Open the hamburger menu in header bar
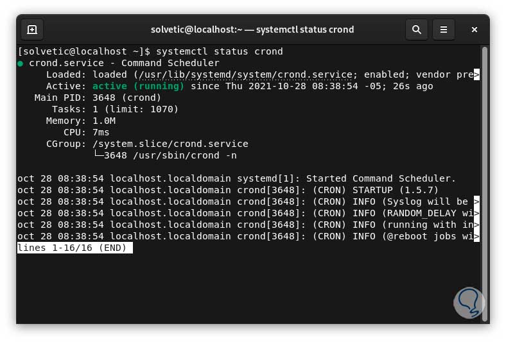Viewport: 506px width, 342px height. (x=443, y=30)
